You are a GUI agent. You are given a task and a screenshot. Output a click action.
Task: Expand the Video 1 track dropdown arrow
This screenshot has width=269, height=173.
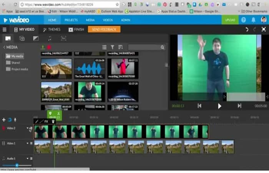click(x=27, y=143)
